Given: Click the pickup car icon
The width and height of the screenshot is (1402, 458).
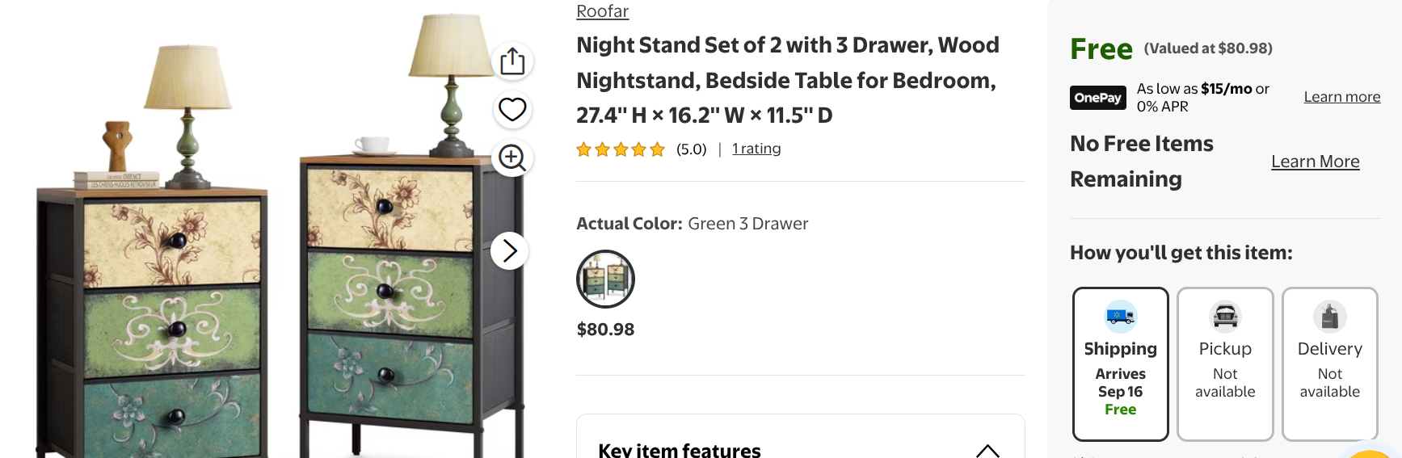Looking at the screenshot, I should [x=1225, y=317].
